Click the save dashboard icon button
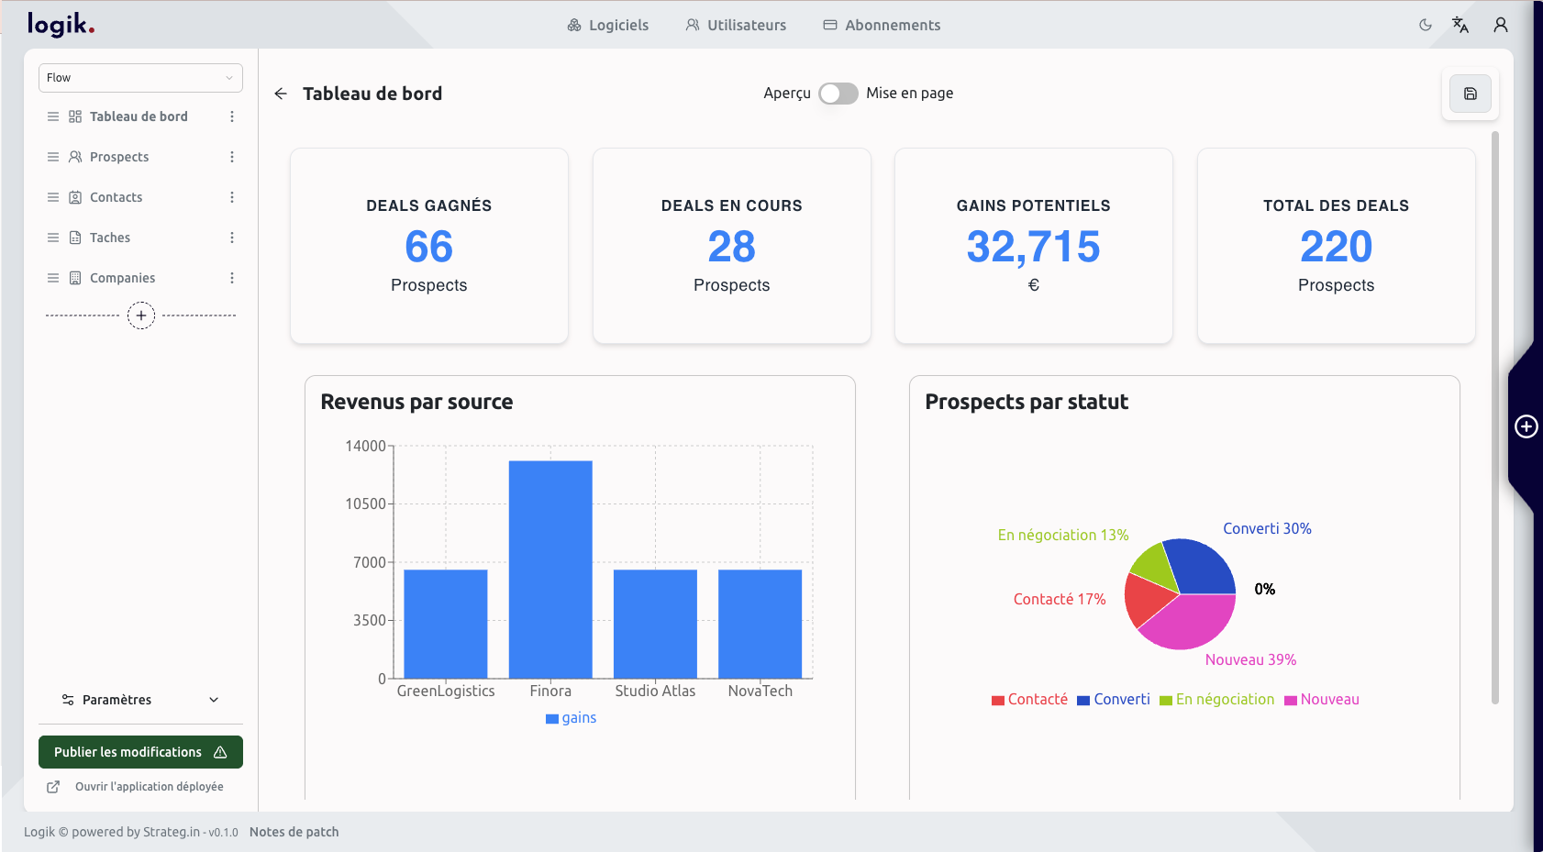 coord(1470,94)
